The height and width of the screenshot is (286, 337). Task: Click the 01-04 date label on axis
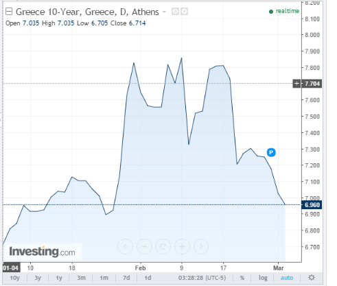(11, 267)
